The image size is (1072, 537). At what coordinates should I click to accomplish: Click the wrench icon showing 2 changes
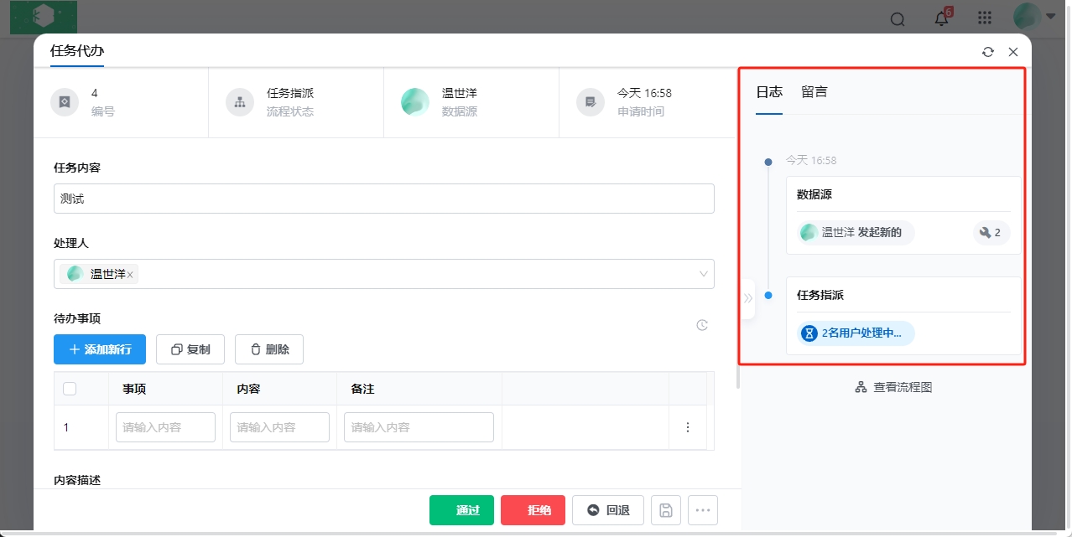point(991,233)
